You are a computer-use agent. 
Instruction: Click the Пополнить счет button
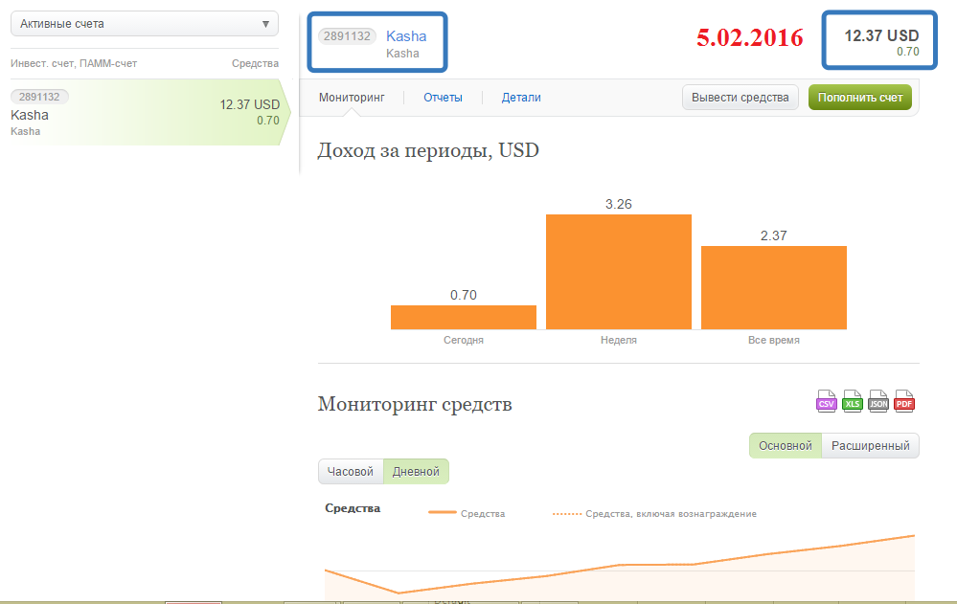click(x=860, y=98)
